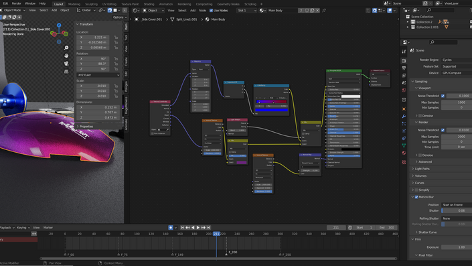Screen dimensions: 472x266
Task: Lock the Location X value
Action: coord(116,38)
